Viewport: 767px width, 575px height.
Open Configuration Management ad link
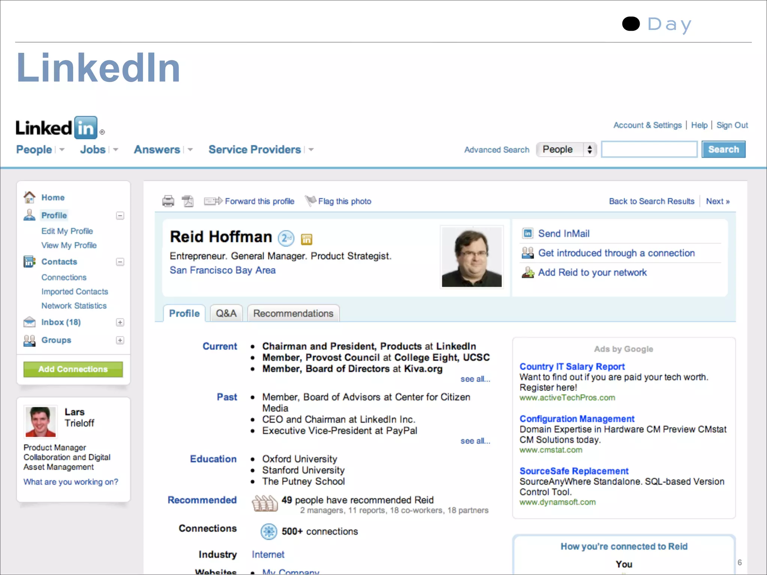(x=577, y=419)
